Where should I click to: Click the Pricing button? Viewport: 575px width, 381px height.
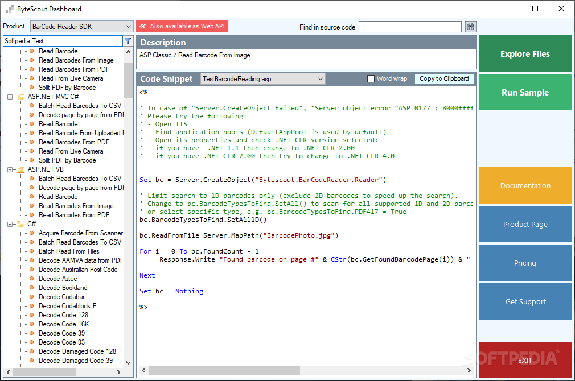(x=525, y=263)
